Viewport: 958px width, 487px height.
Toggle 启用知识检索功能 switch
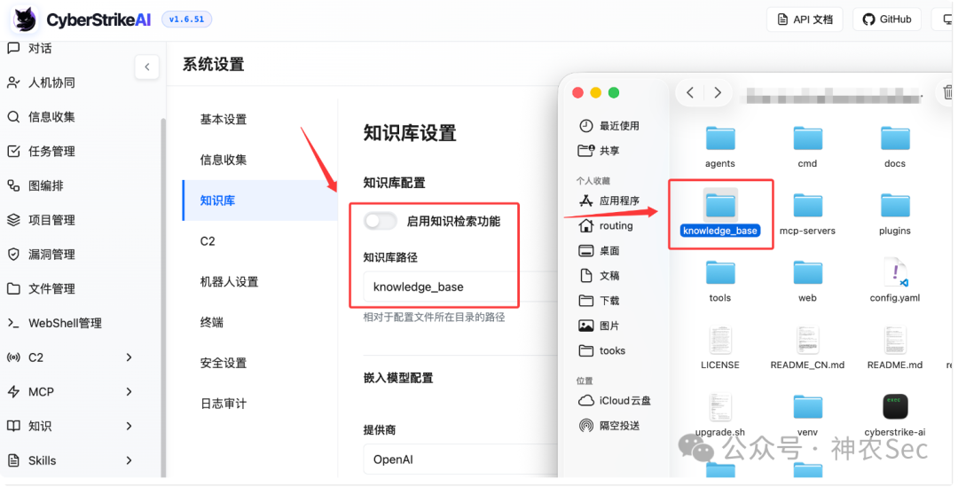pos(380,221)
